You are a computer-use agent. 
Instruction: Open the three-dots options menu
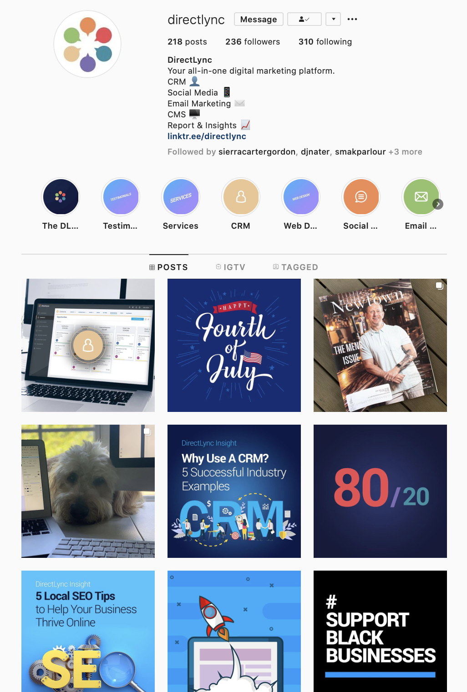click(x=352, y=19)
